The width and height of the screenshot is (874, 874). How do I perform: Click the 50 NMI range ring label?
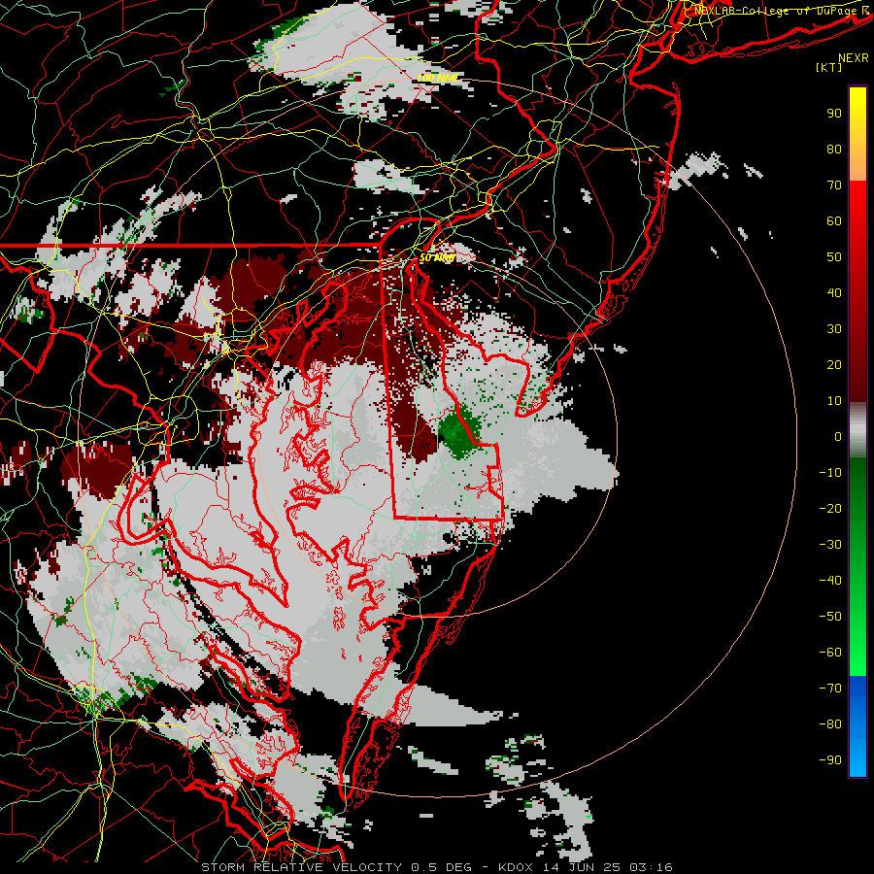click(x=438, y=257)
